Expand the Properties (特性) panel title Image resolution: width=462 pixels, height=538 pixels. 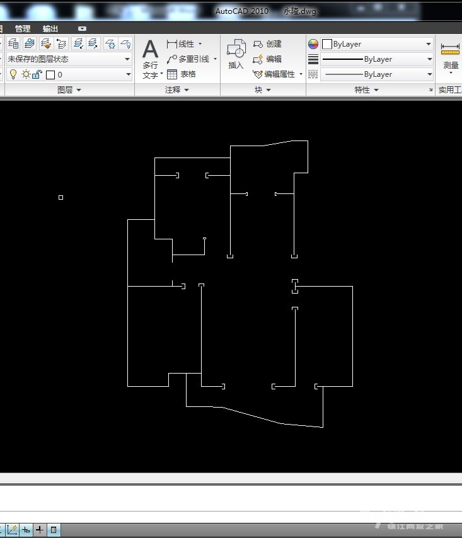coord(366,90)
